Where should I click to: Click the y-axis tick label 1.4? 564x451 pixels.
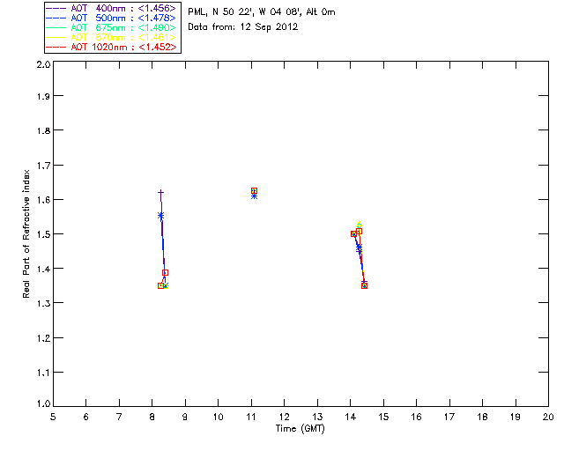[43, 269]
